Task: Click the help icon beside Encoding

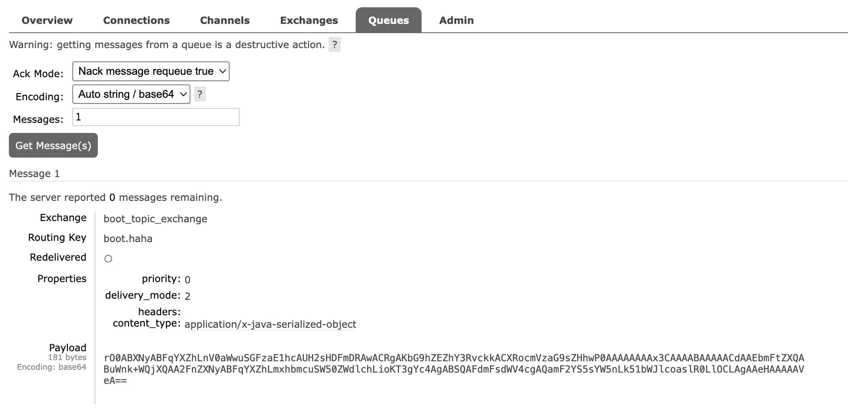Action: pos(200,94)
